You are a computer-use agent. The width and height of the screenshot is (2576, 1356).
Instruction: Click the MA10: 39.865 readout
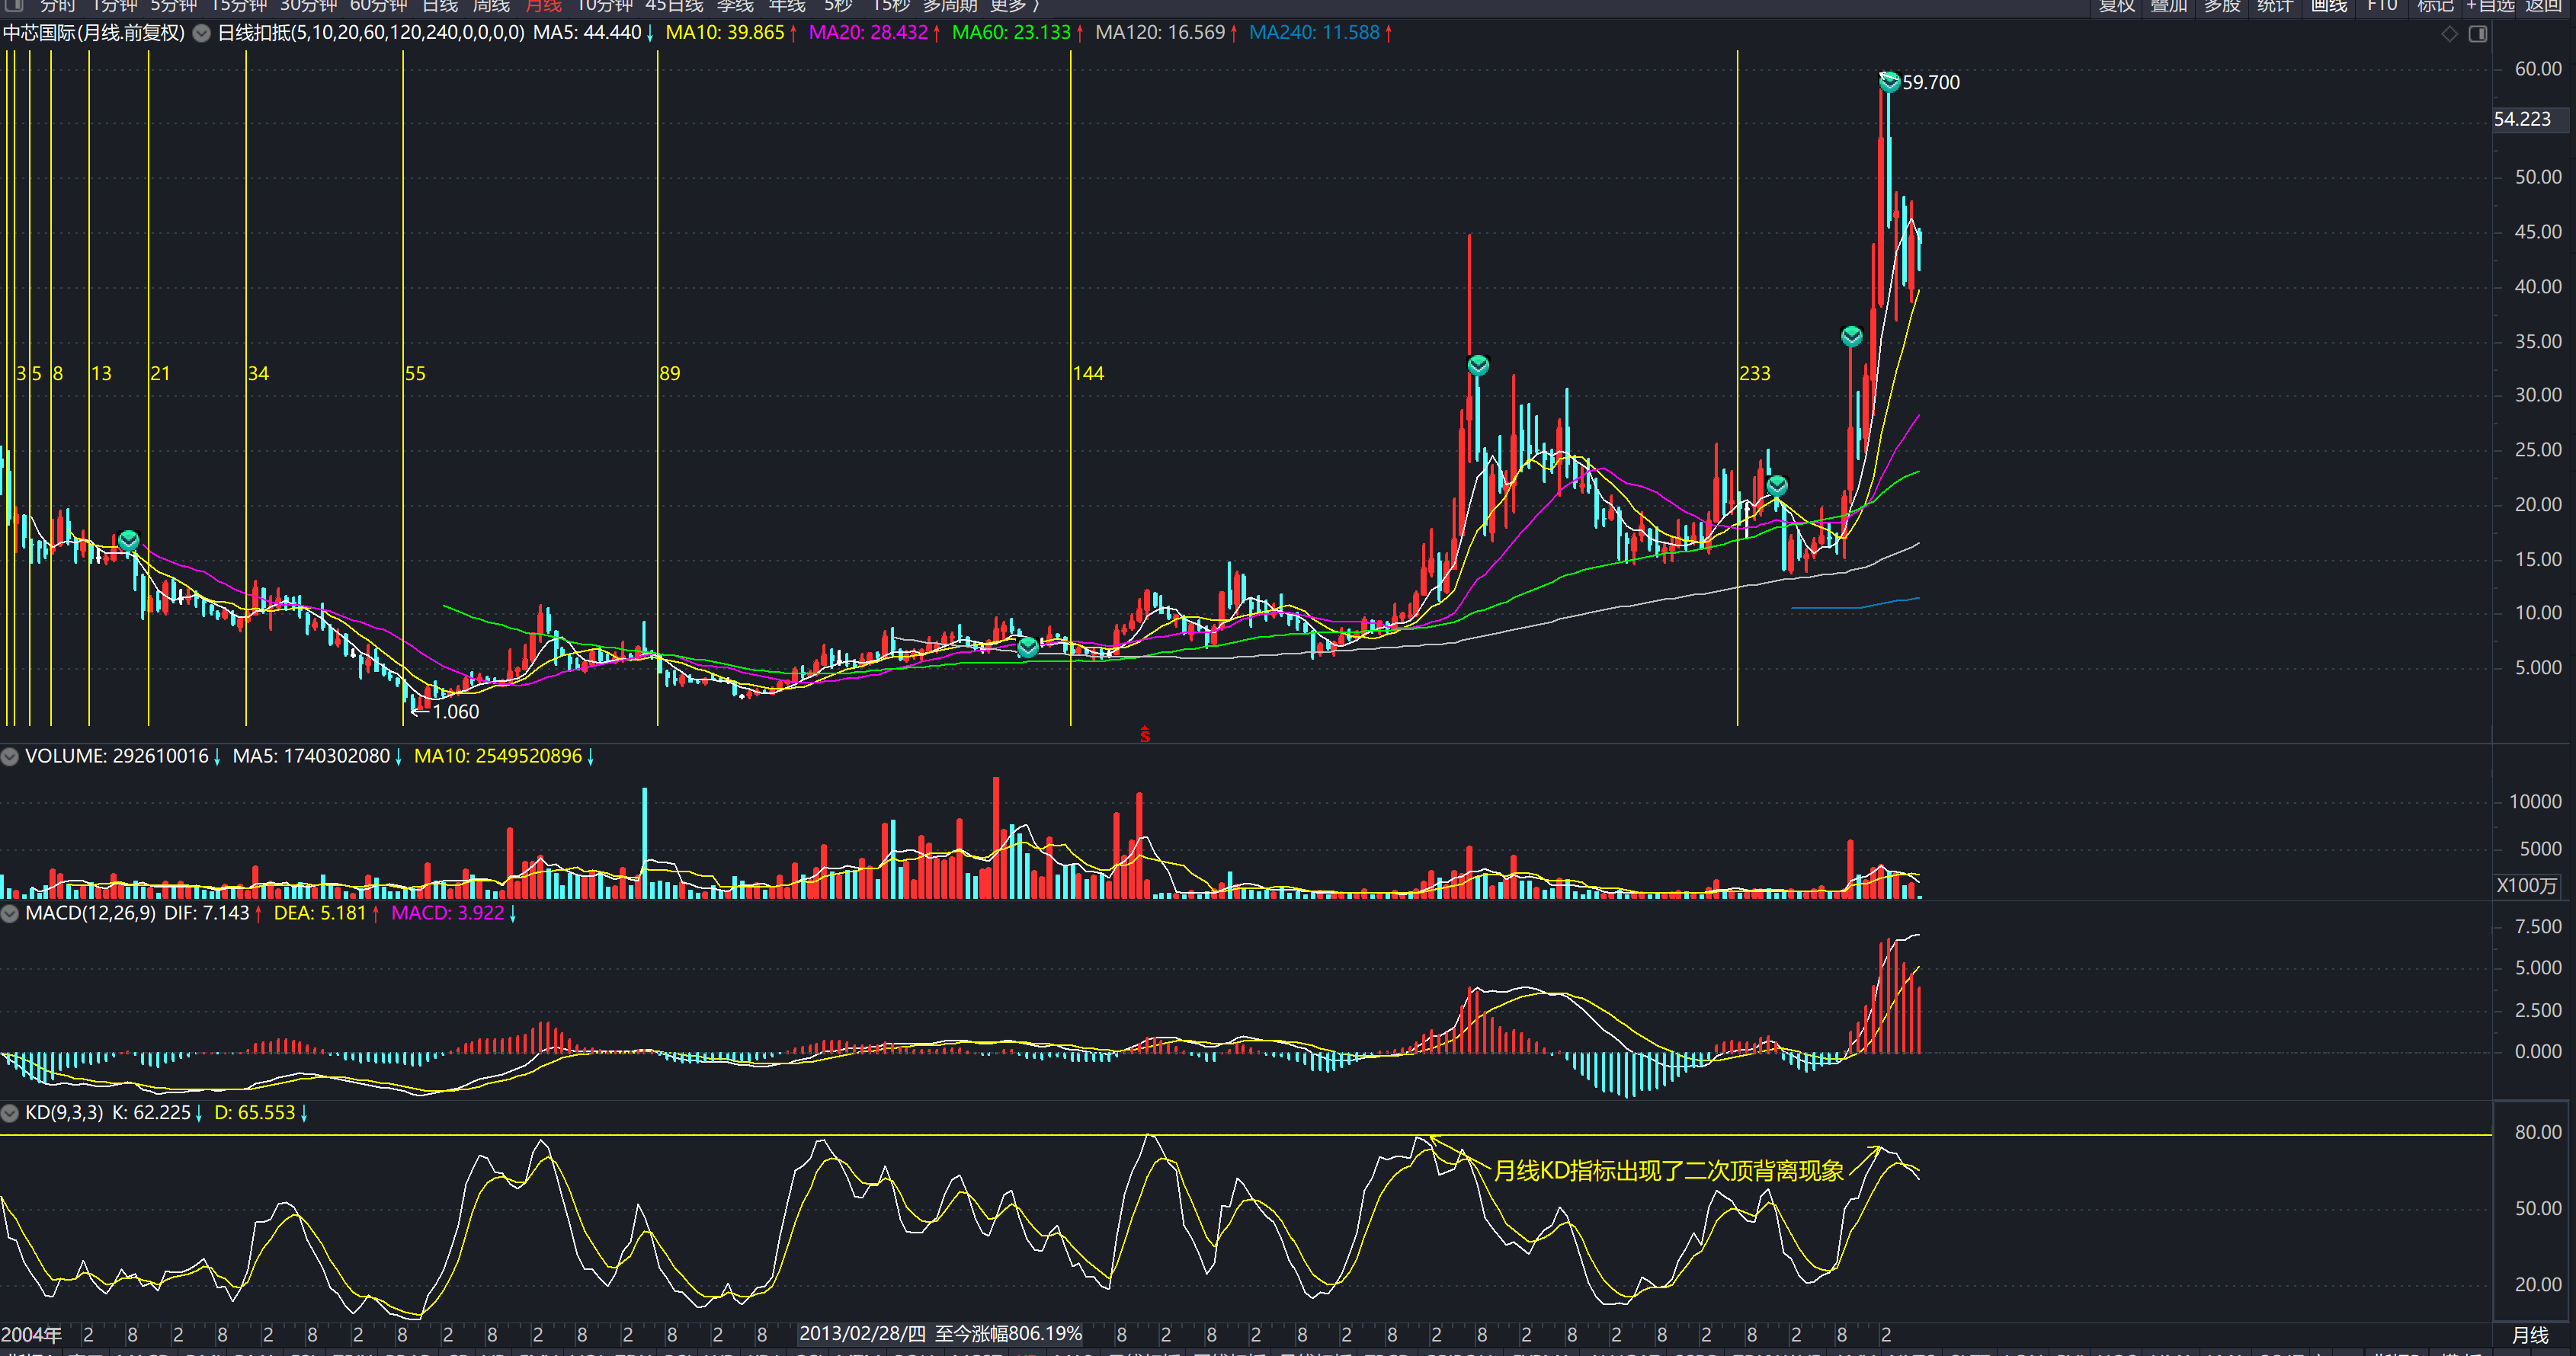coord(732,33)
